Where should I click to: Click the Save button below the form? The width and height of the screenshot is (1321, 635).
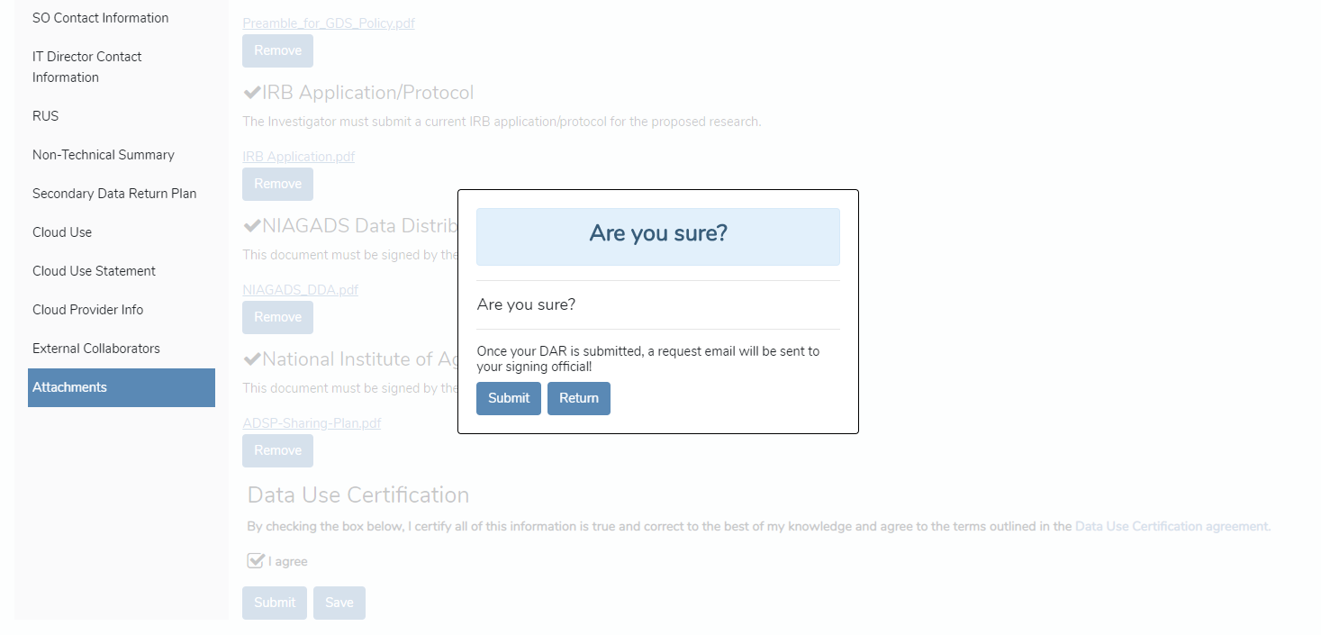[339, 603]
